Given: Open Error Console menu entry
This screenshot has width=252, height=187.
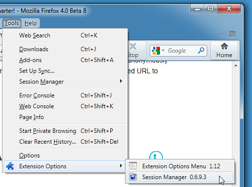Looking at the screenshot, I should coord(72,95).
